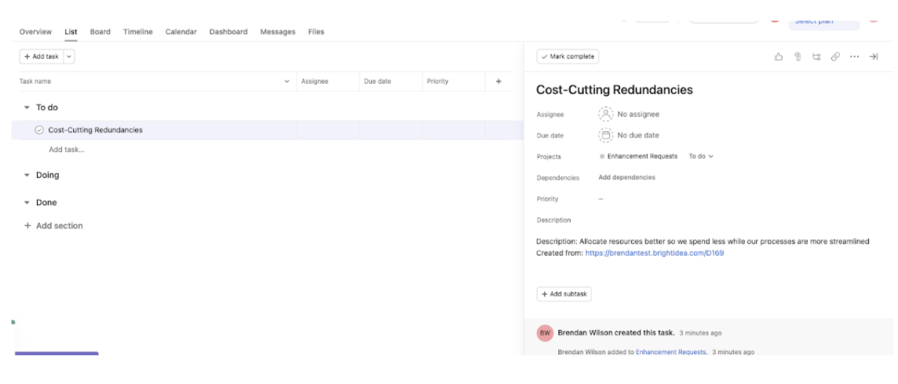Click the Due date column header
Viewport: 898px width, 384px height.
tap(378, 82)
